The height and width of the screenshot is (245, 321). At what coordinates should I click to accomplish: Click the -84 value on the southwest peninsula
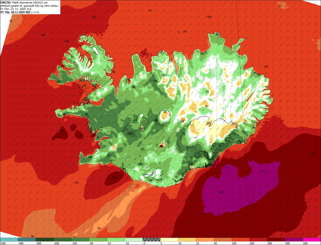point(90,157)
